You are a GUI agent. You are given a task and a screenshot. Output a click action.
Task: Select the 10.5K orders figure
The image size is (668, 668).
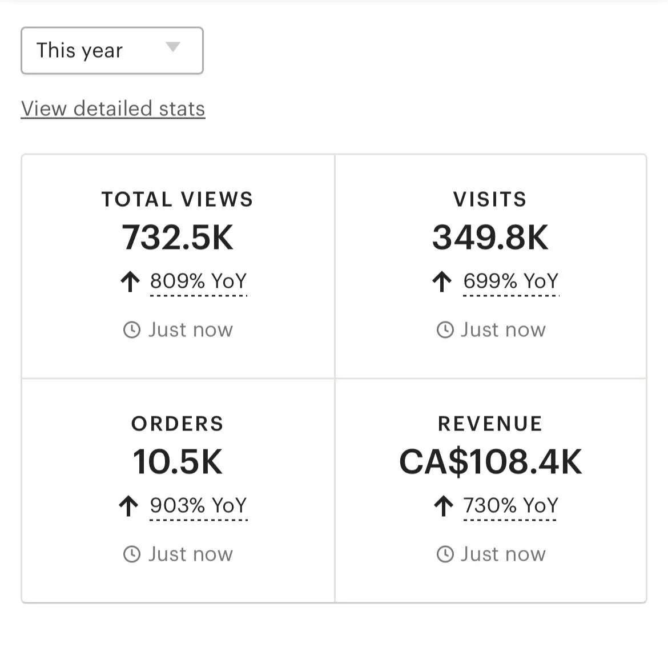(x=178, y=462)
